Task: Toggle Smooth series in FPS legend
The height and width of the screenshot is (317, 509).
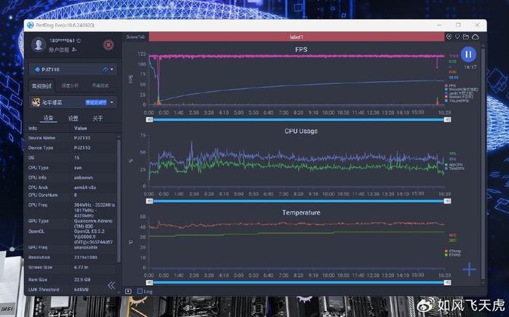Action: coord(461,89)
